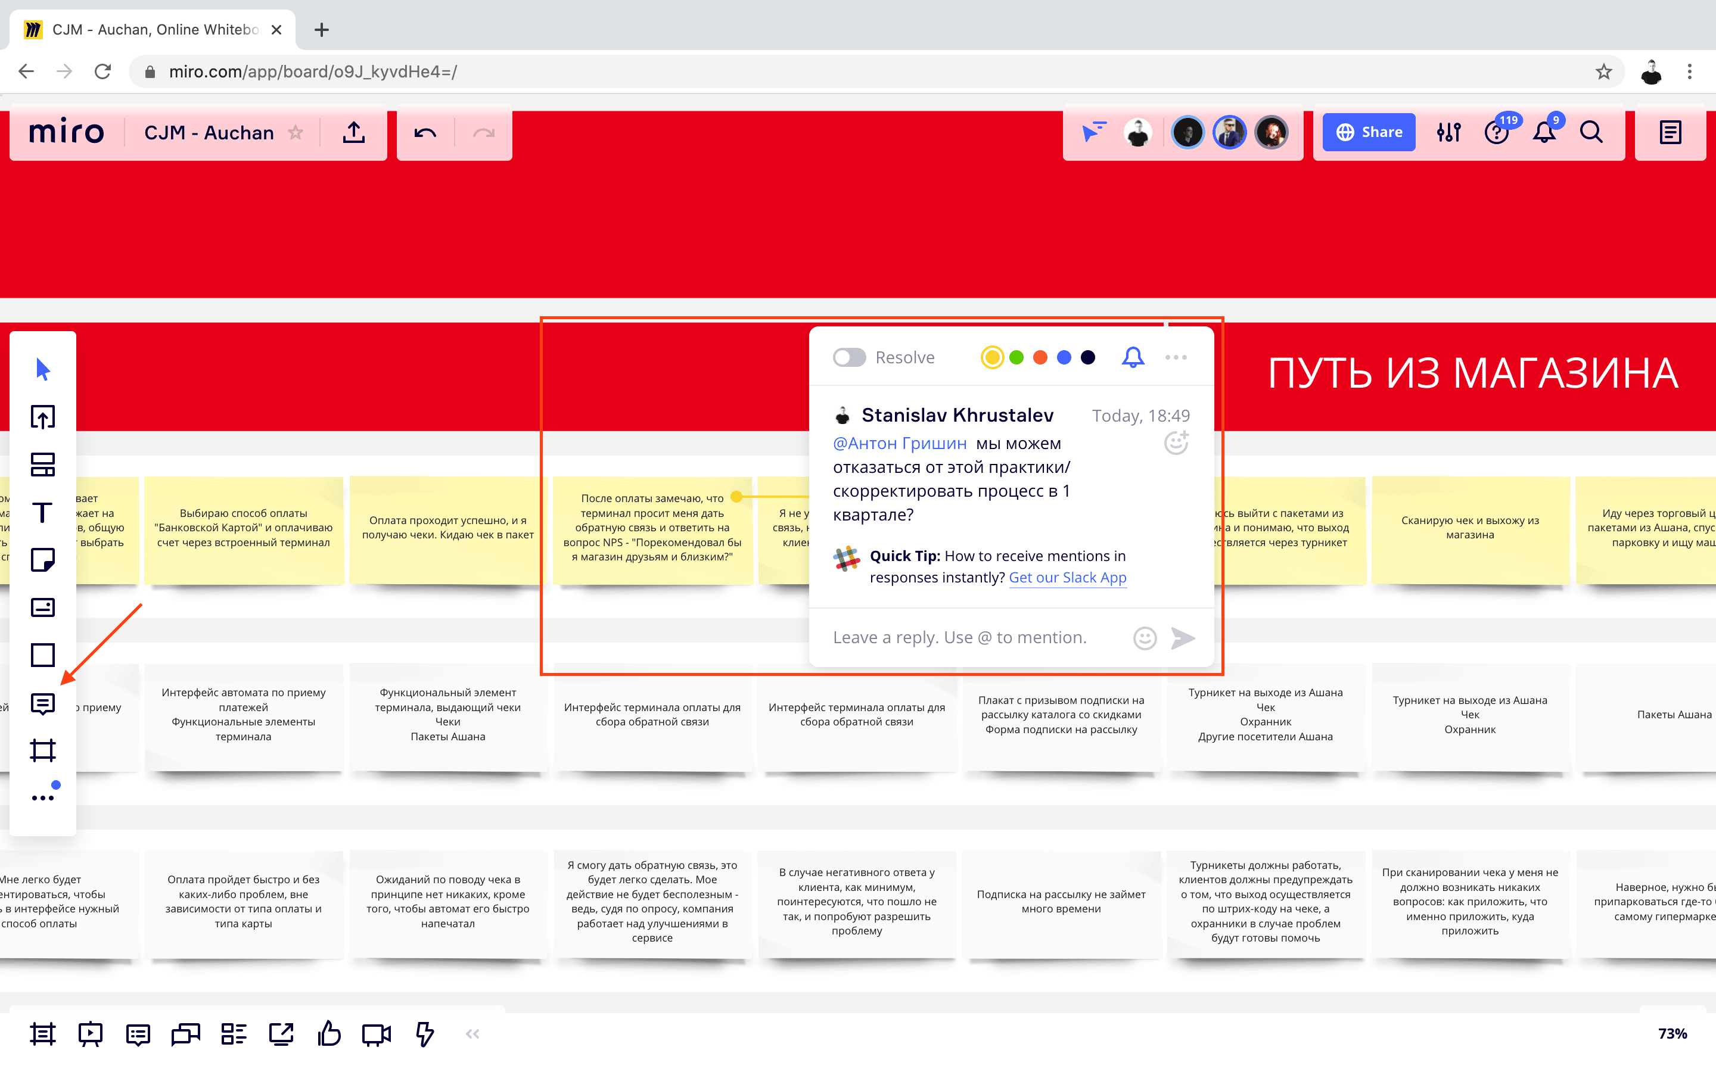The height and width of the screenshot is (1072, 1716).
Task: Click the Undo arrow
Action: 425,133
